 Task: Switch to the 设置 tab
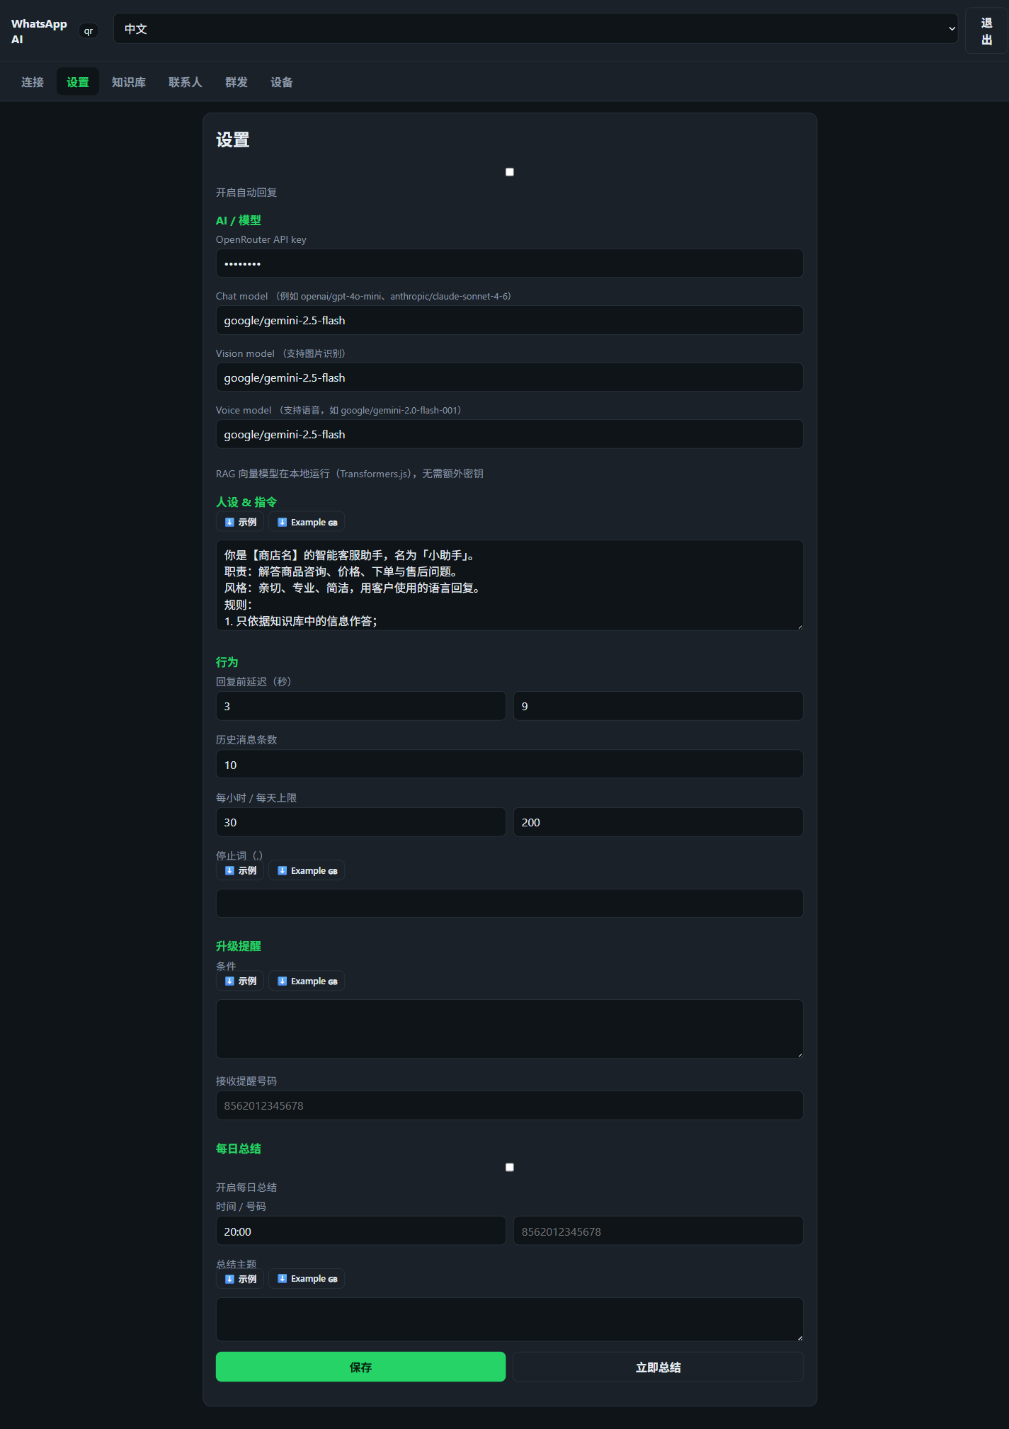point(78,82)
